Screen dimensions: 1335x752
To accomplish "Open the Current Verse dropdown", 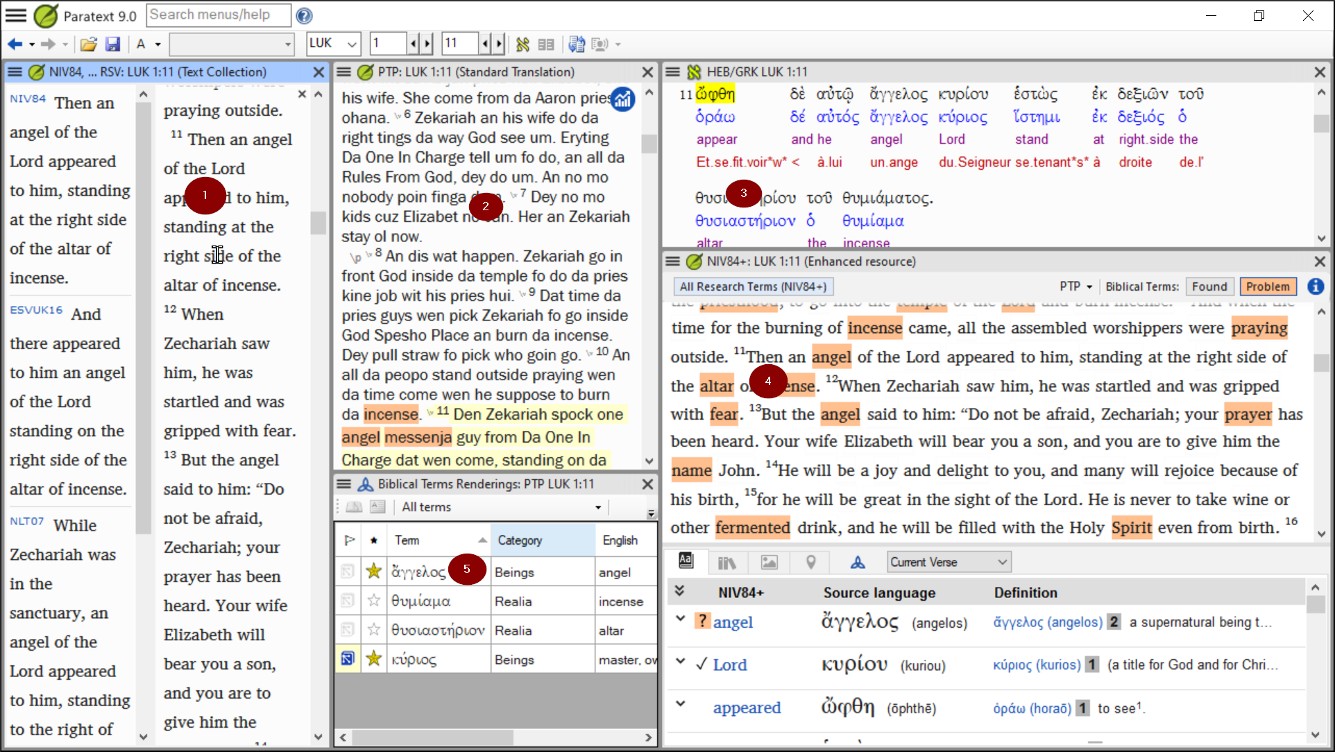I will [948, 562].
